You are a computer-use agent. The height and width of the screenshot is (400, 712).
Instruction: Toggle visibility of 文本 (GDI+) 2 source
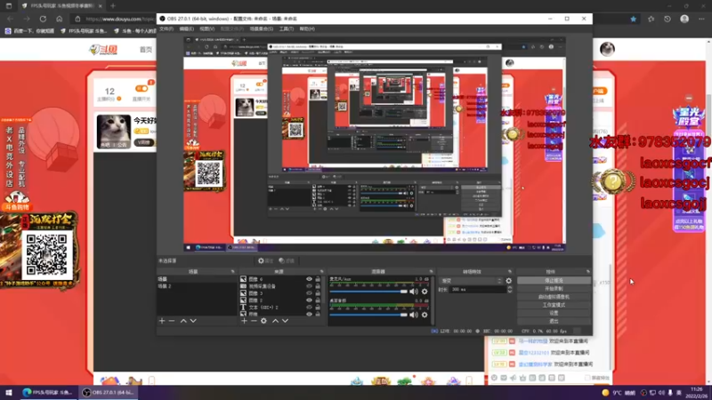point(309,307)
